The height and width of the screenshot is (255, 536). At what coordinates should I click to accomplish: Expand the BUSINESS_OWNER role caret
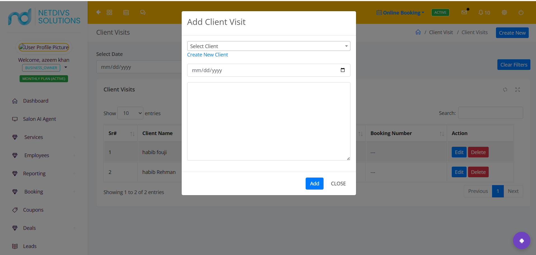point(66,67)
